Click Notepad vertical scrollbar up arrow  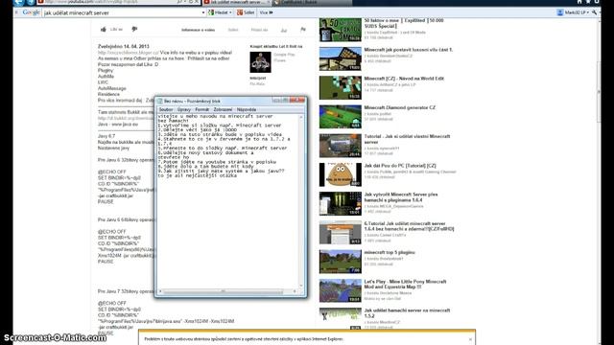301,117
